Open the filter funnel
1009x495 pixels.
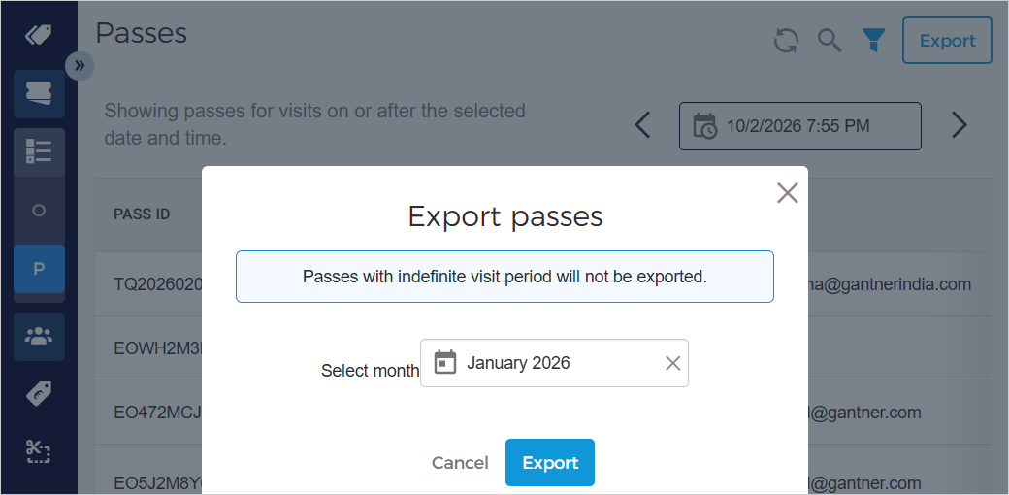point(874,41)
